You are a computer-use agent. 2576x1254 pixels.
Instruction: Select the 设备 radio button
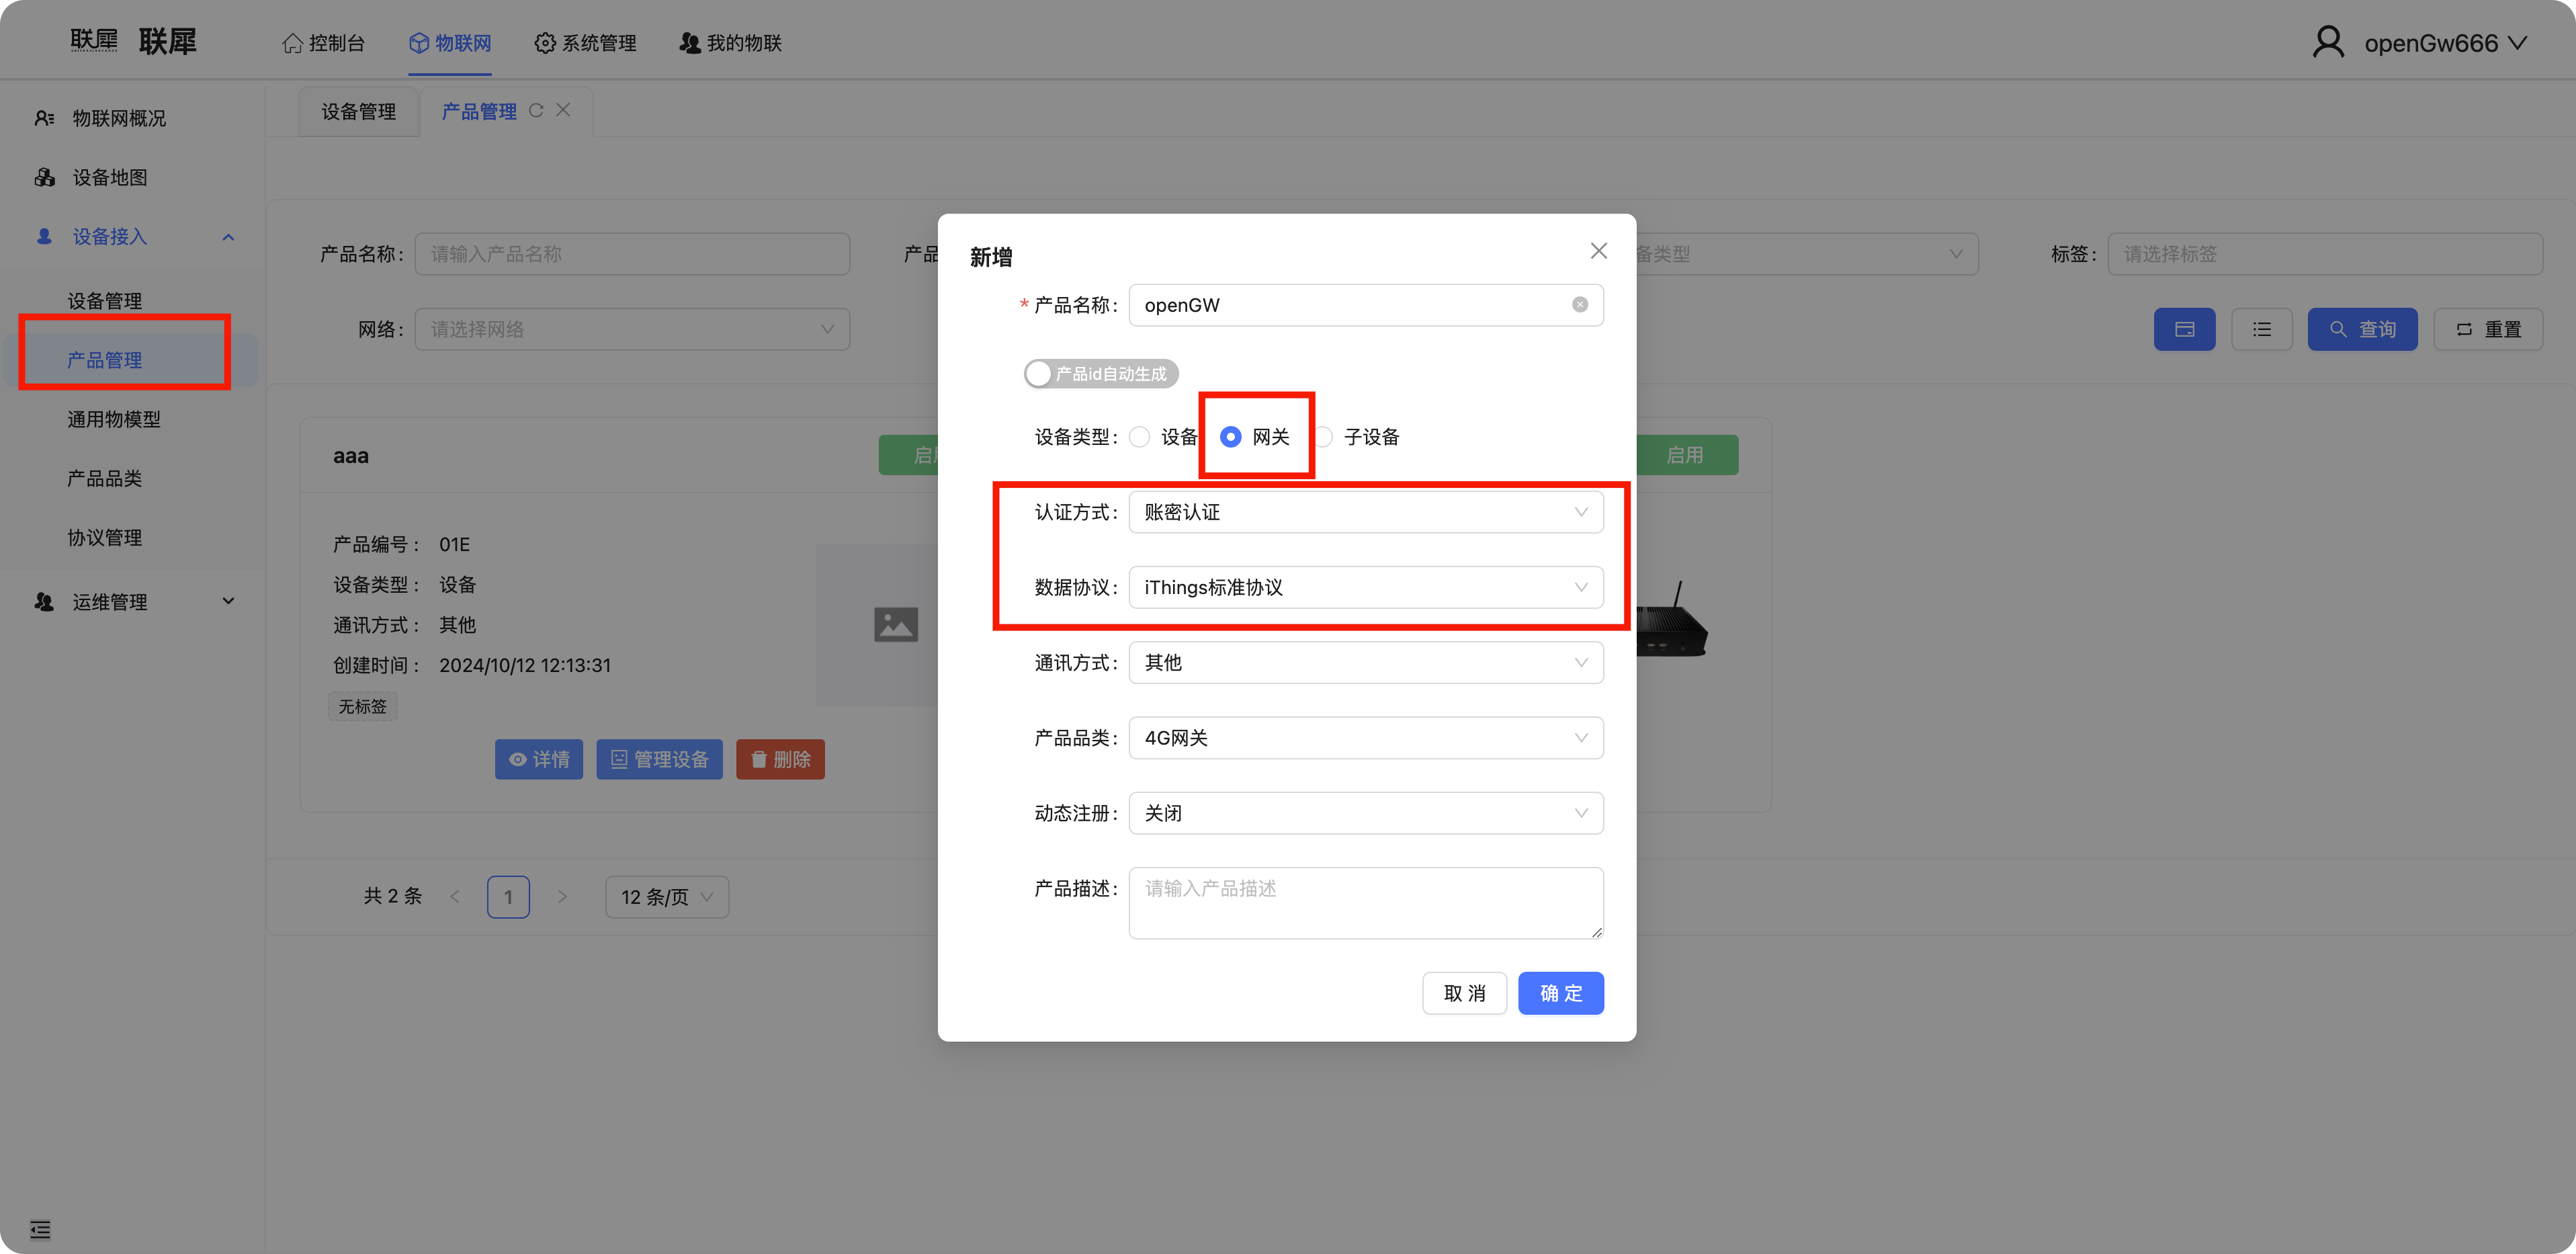[x=1140, y=437]
